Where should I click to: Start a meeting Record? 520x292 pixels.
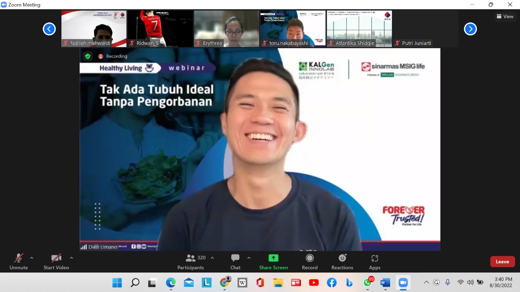[x=310, y=262]
